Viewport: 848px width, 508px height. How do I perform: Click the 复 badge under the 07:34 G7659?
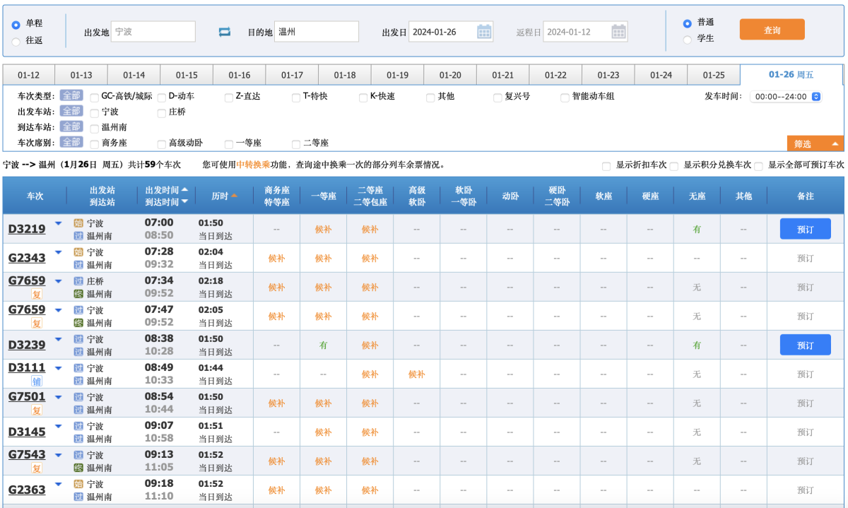(36, 294)
